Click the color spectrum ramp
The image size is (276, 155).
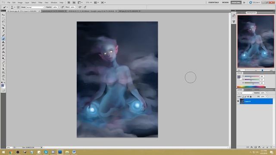coord(251,87)
